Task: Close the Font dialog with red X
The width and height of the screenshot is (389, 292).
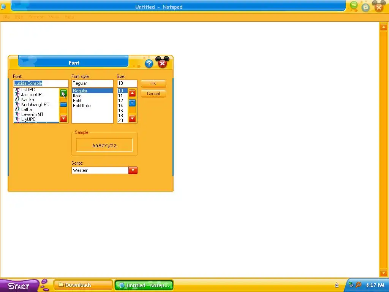Action: [162, 63]
